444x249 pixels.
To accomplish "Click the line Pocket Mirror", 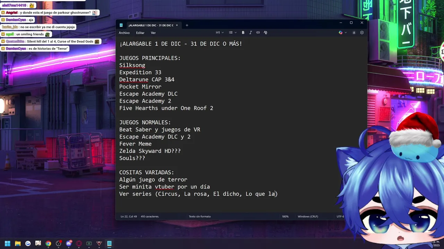I will 140,87.
